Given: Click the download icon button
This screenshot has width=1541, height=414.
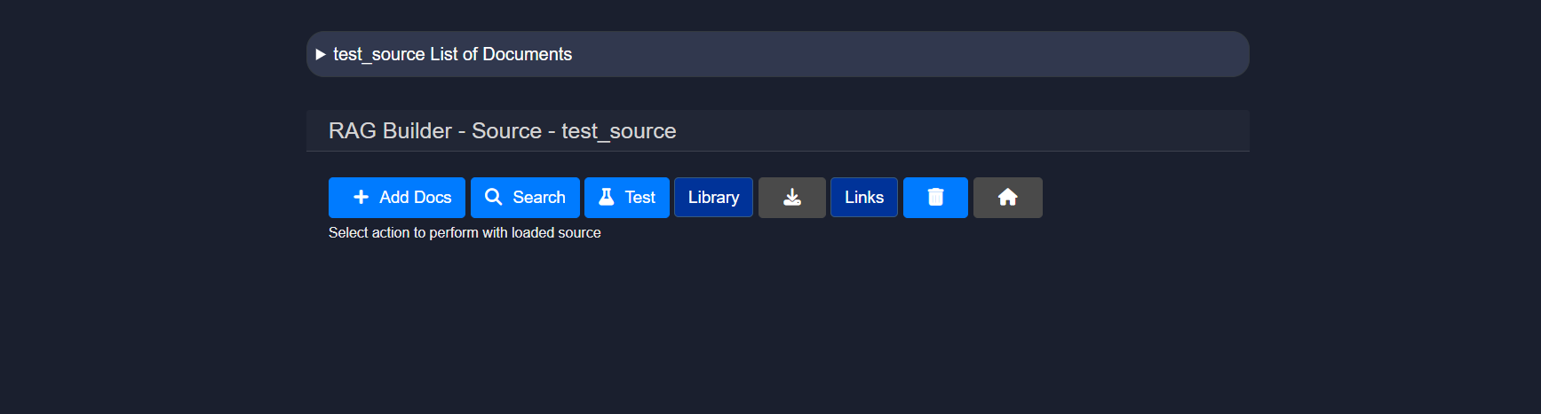Looking at the screenshot, I should click(x=791, y=198).
